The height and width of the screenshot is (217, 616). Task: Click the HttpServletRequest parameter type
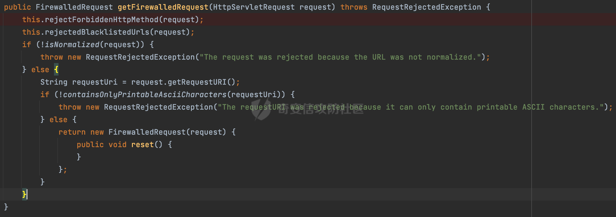(254, 7)
